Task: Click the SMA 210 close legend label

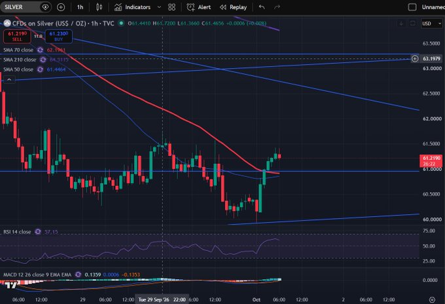Action: pyautogui.click(x=20, y=60)
